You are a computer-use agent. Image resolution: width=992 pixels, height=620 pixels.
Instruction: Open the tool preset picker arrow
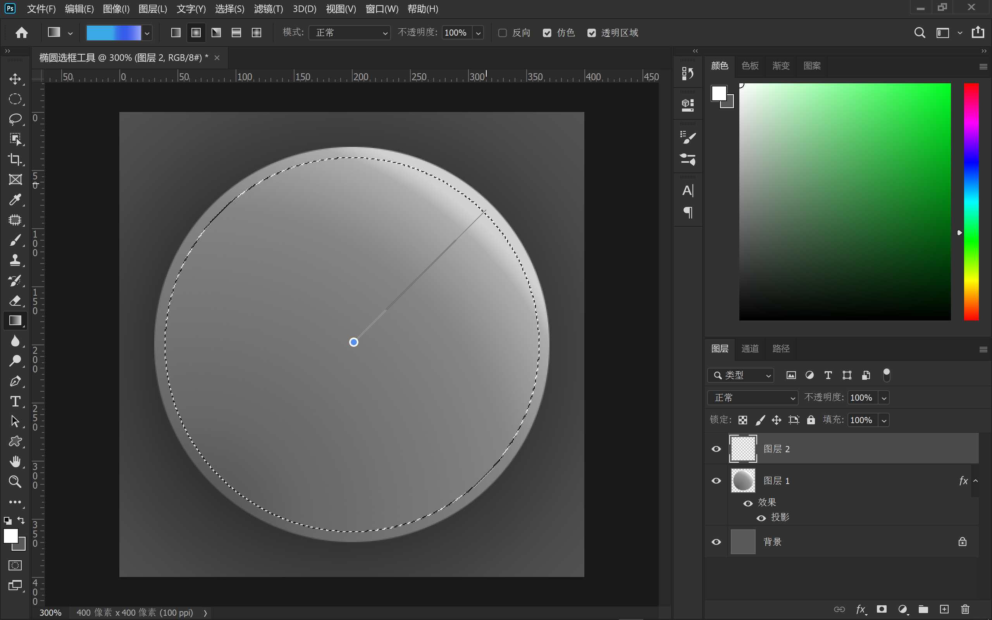(70, 33)
